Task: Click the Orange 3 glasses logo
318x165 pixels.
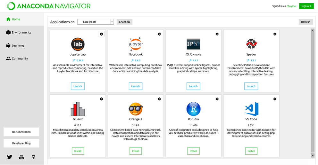Action: (136, 109)
